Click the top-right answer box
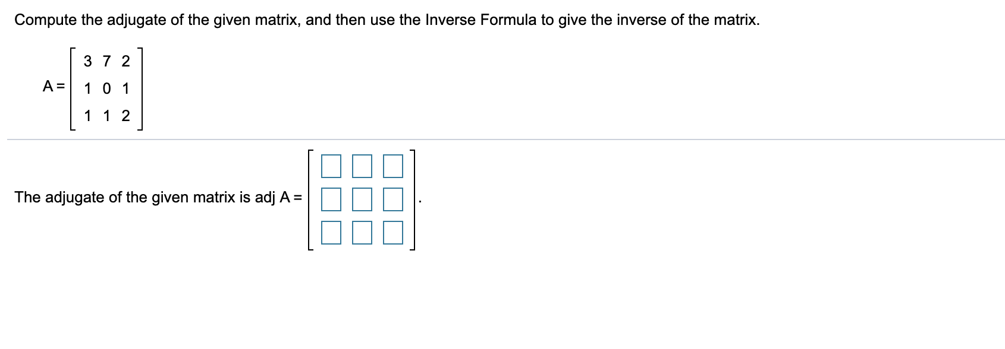 pos(393,167)
